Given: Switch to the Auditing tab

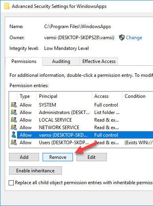Looking at the screenshot, I should coord(61,61).
